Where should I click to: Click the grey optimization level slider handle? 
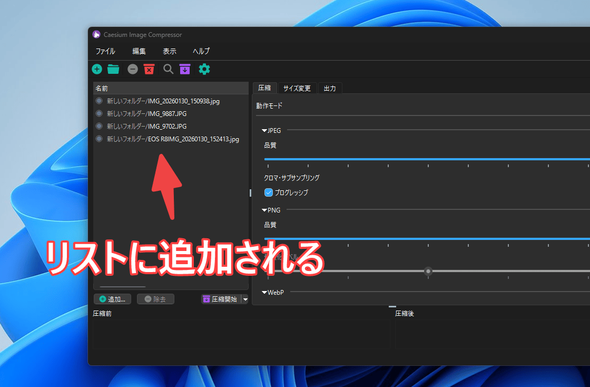428,271
